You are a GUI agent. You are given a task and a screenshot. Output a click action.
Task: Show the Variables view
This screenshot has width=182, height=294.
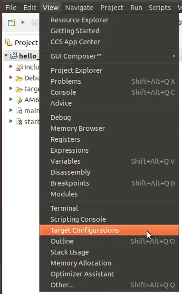[x=109, y=161]
